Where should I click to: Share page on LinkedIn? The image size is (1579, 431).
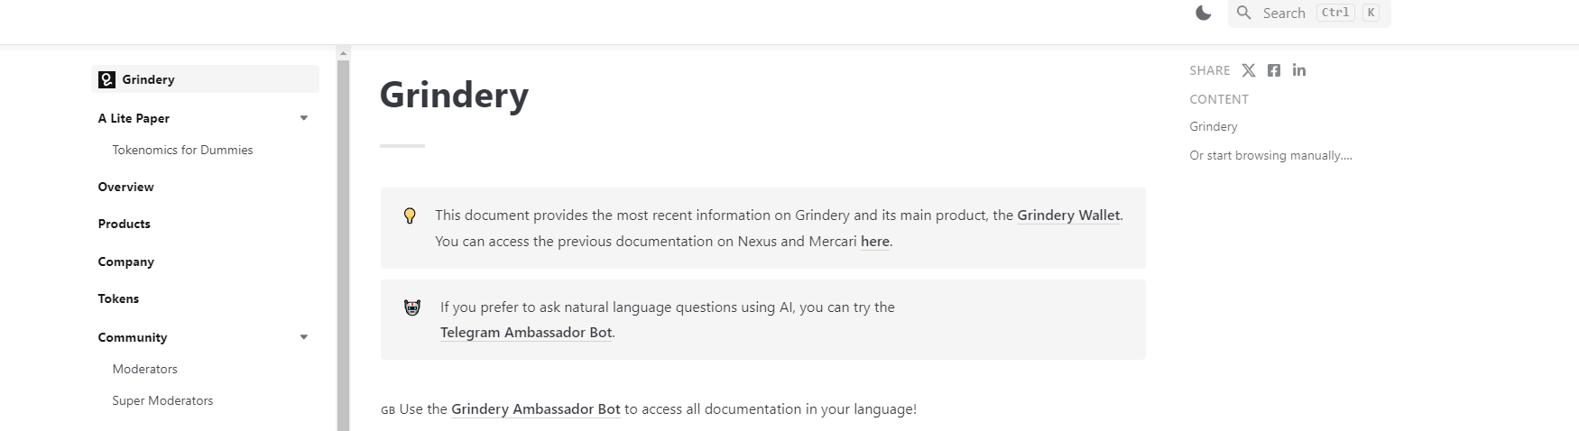pyautogui.click(x=1299, y=70)
